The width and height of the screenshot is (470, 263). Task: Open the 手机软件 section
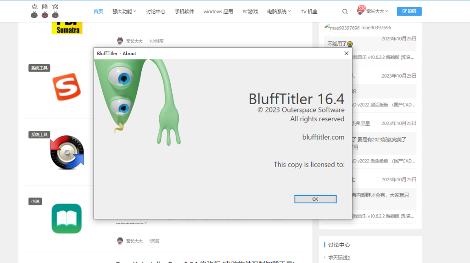(185, 11)
